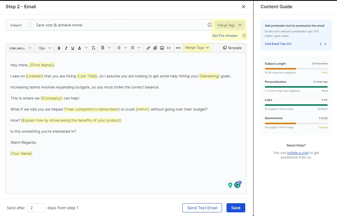Screen dimensions: 337x216
Task: Open the font family dropdown
Action: pos(20,48)
